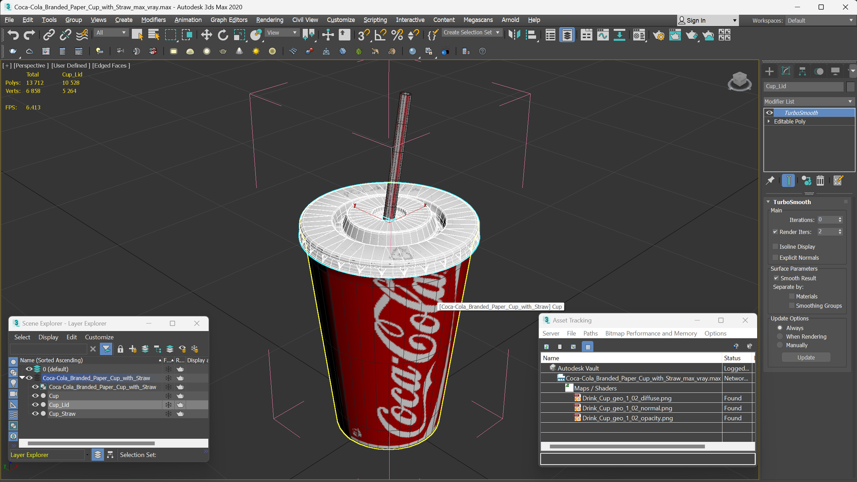
Task: Toggle the 3D Snaps icon
Action: pyautogui.click(x=363, y=35)
